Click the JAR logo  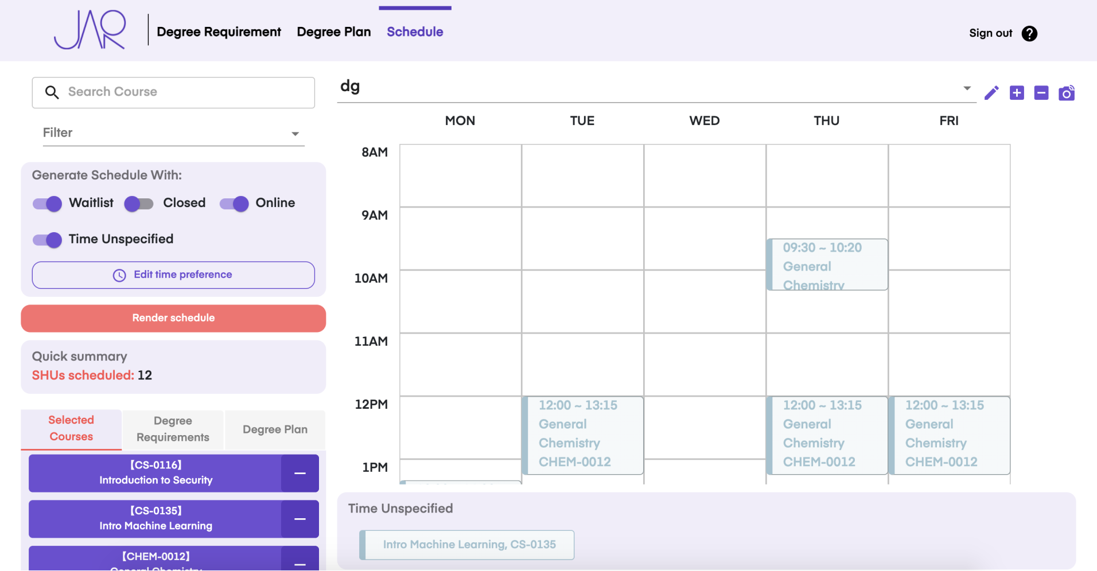pyautogui.click(x=90, y=30)
